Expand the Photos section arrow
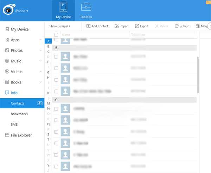 point(40,50)
